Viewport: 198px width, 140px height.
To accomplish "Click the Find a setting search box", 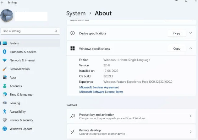I will 28,31.
